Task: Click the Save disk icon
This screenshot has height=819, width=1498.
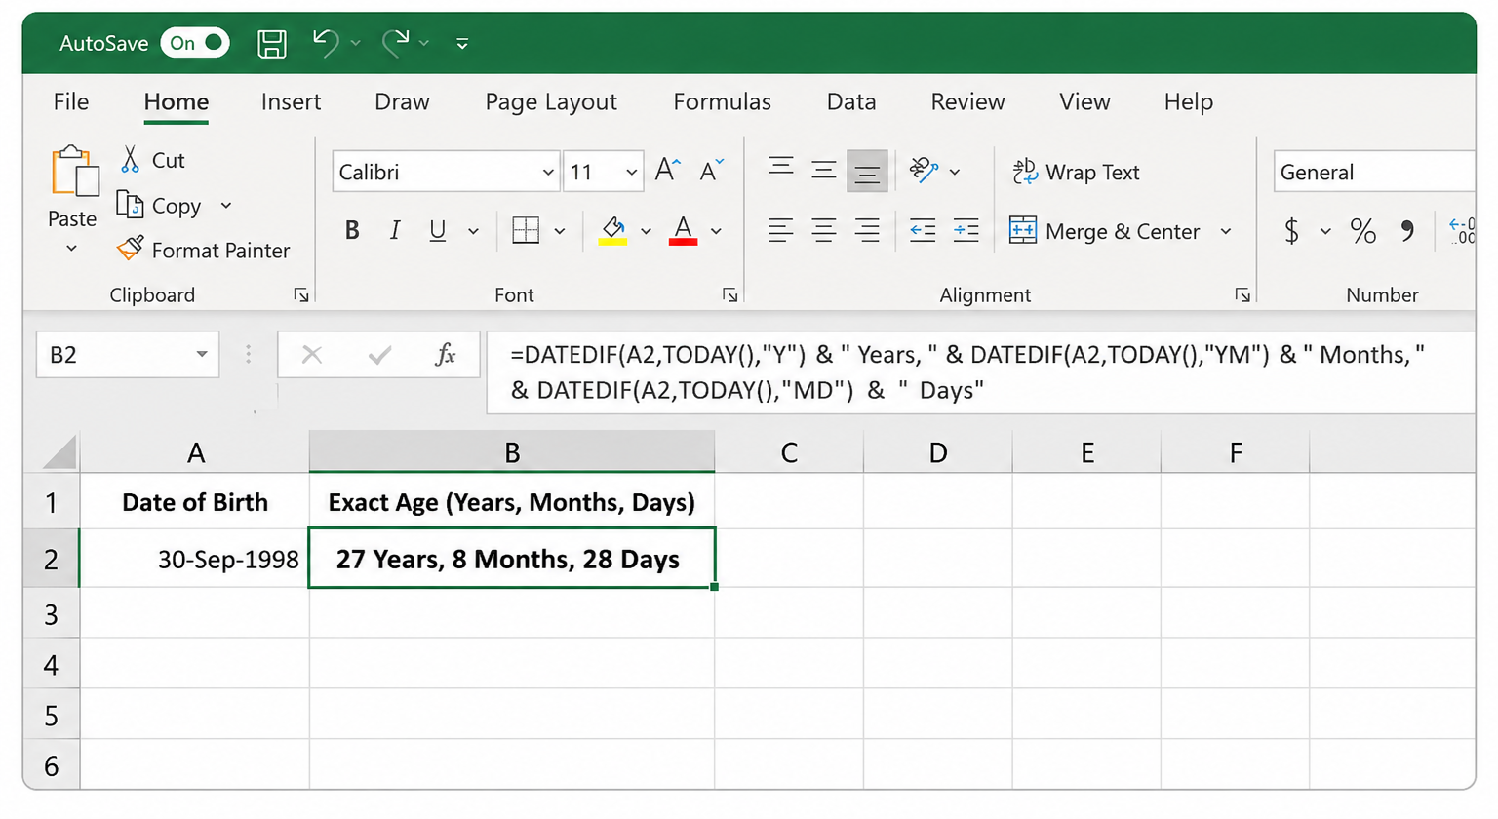Action: click(x=272, y=43)
